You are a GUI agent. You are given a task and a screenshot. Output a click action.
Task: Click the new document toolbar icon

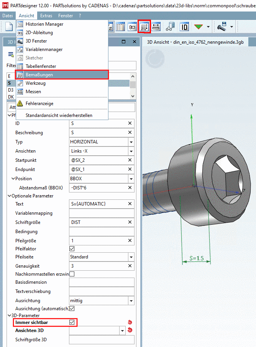tap(9, 27)
